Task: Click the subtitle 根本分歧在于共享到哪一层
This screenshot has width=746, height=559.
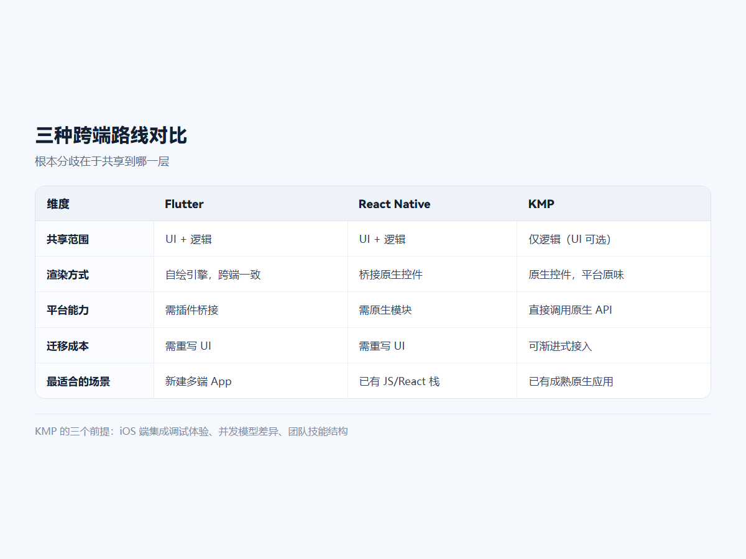Action: coord(102,161)
